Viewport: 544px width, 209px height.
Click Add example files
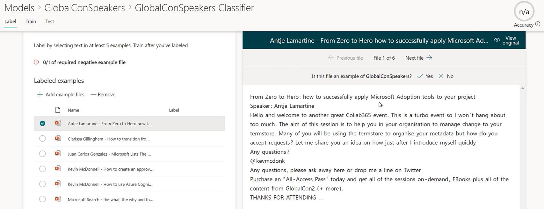click(61, 94)
